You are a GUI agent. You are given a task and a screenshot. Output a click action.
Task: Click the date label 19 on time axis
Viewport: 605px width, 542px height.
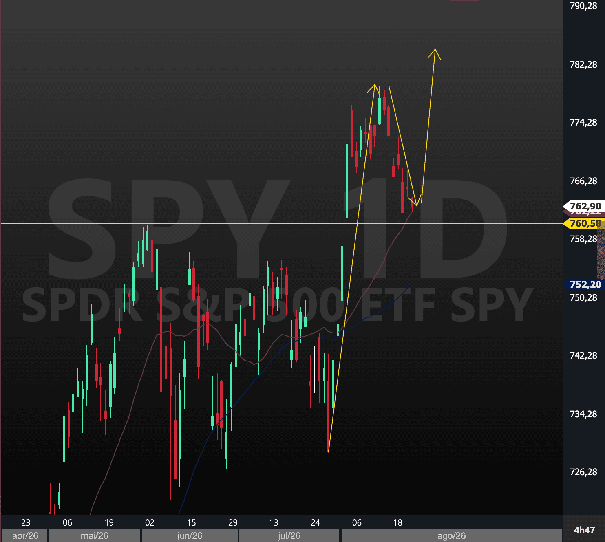(x=109, y=522)
